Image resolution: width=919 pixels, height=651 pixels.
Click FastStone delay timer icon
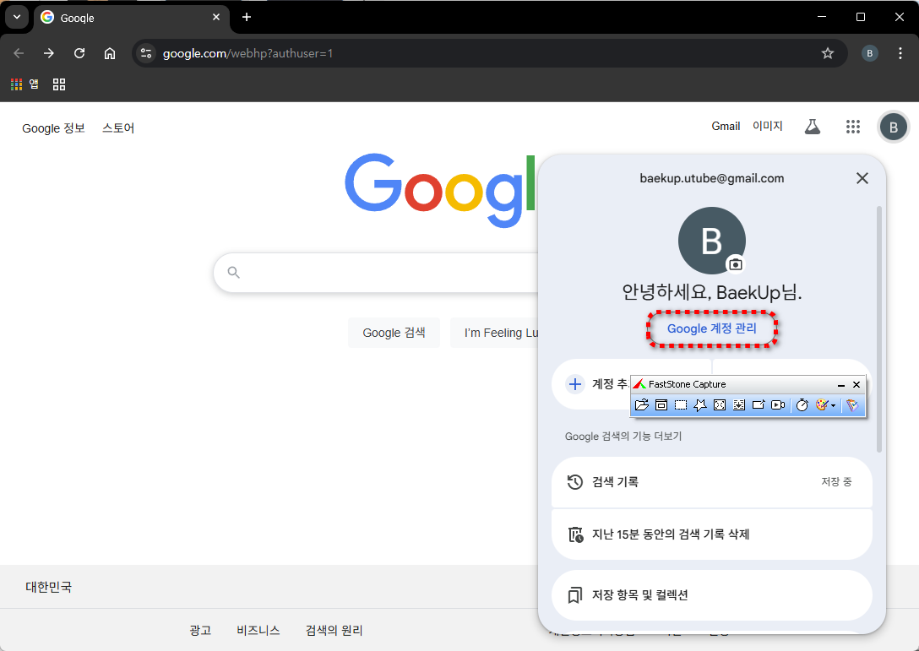(802, 405)
